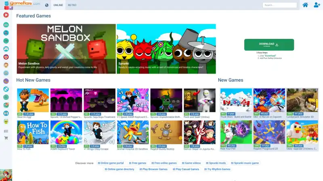Click the Search input field
The height and width of the screenshot is (181, 323).
tap(279, 5)
